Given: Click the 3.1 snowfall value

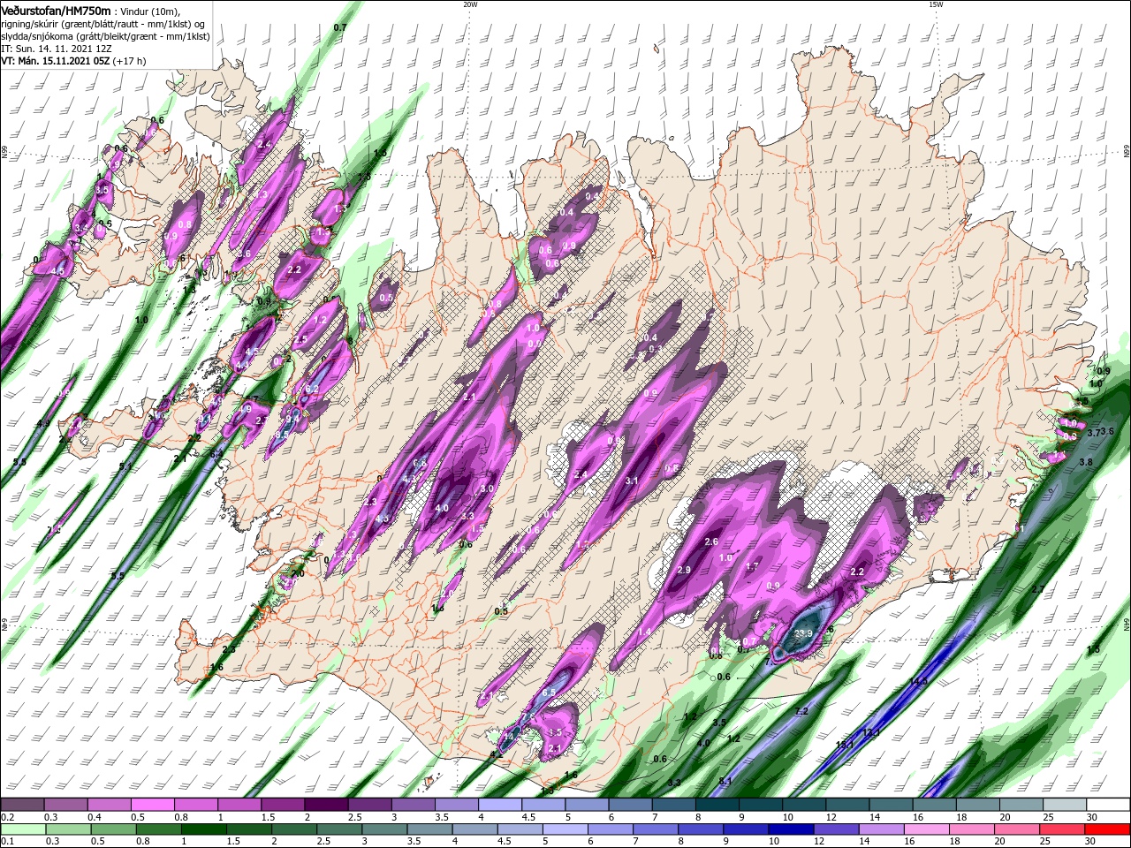Looking at the screenshot, I should pyautogui.click(x=631, y=481).
